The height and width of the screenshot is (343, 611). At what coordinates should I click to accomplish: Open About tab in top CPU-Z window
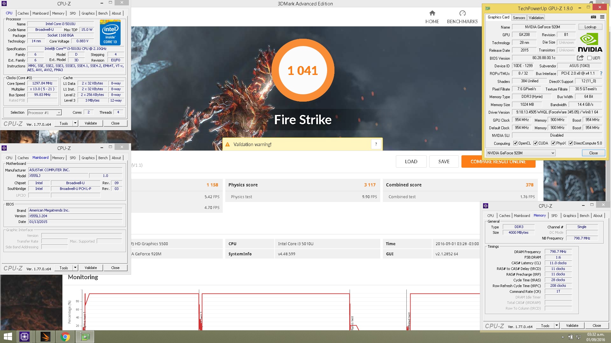click(x=116, y=13)
